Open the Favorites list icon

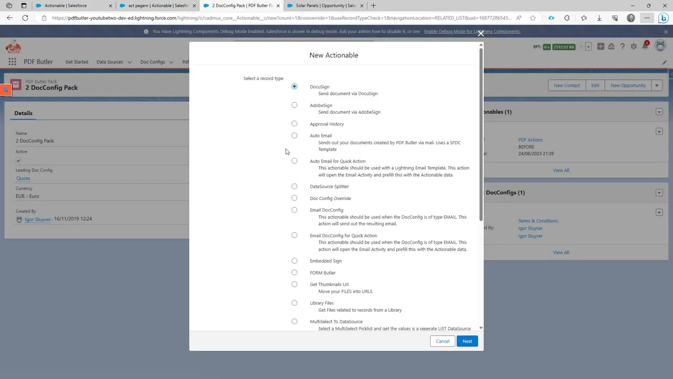tap(584, 18)
